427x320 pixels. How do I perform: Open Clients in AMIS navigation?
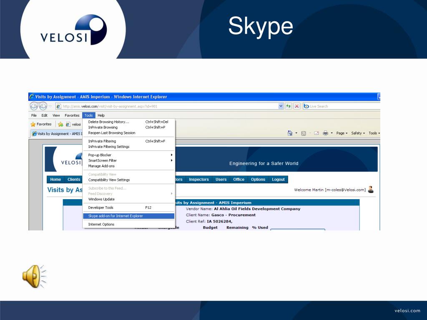(74, 179)
